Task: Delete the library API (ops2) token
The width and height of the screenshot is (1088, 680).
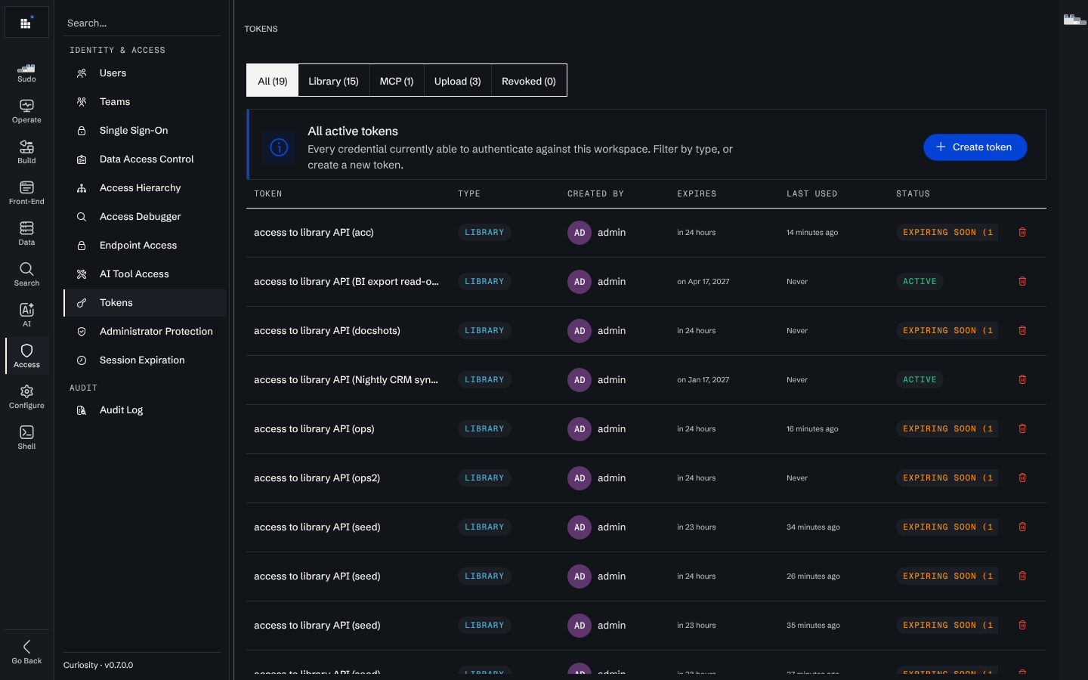Action: coord(1022,478)
